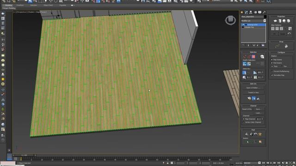This screenshot has height=166, width=296.
Task: Open the Motion panel tab
Action: (x=255, y=12)
